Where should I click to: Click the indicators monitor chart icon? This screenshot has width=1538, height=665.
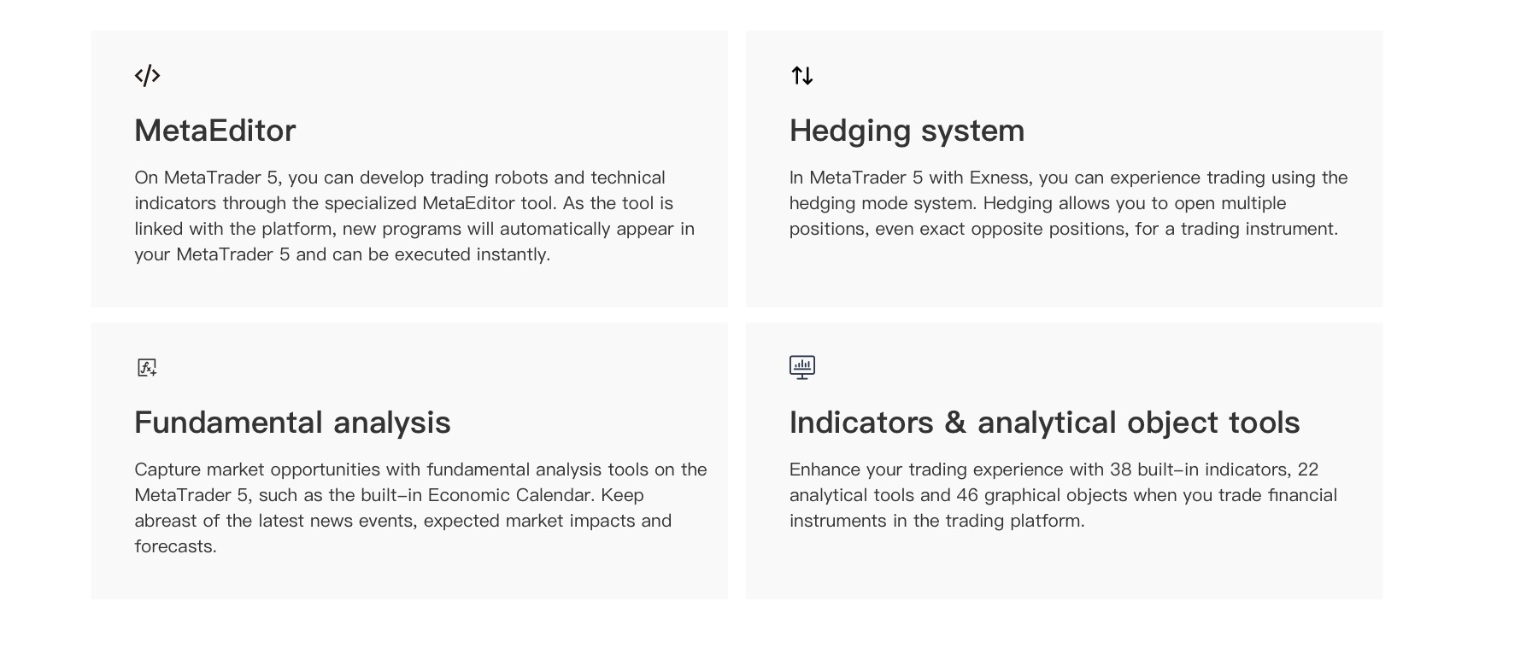[801, 367]
